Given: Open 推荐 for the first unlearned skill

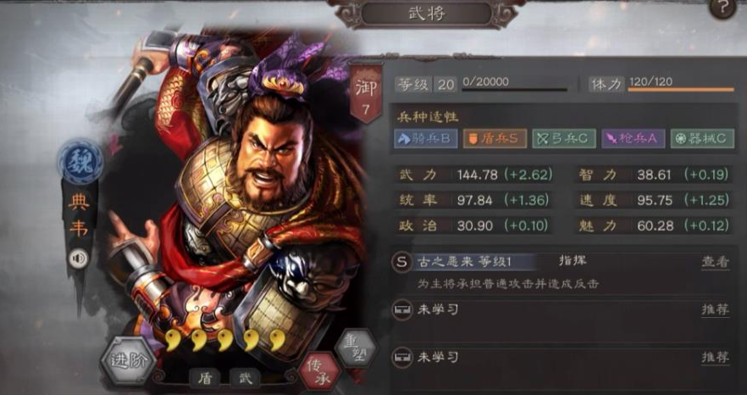Looking at the screenshot, I should tap(716, 309).
